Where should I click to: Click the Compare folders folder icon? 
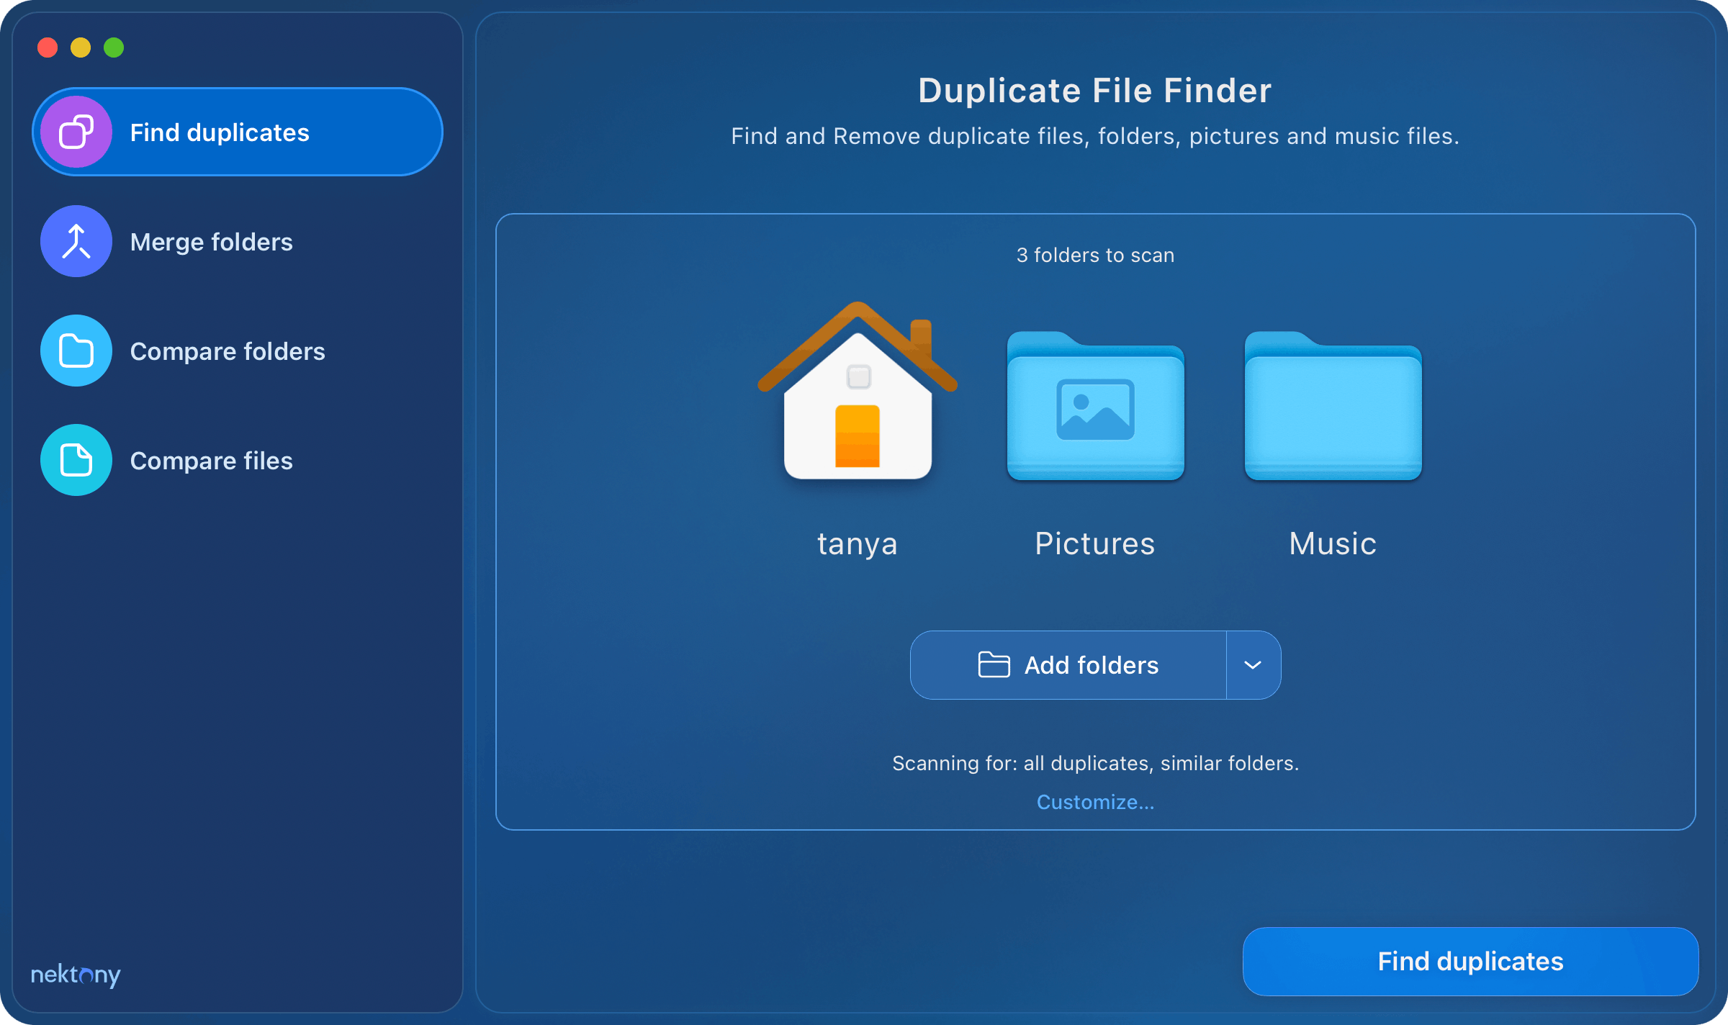click(x=76, y=351)
